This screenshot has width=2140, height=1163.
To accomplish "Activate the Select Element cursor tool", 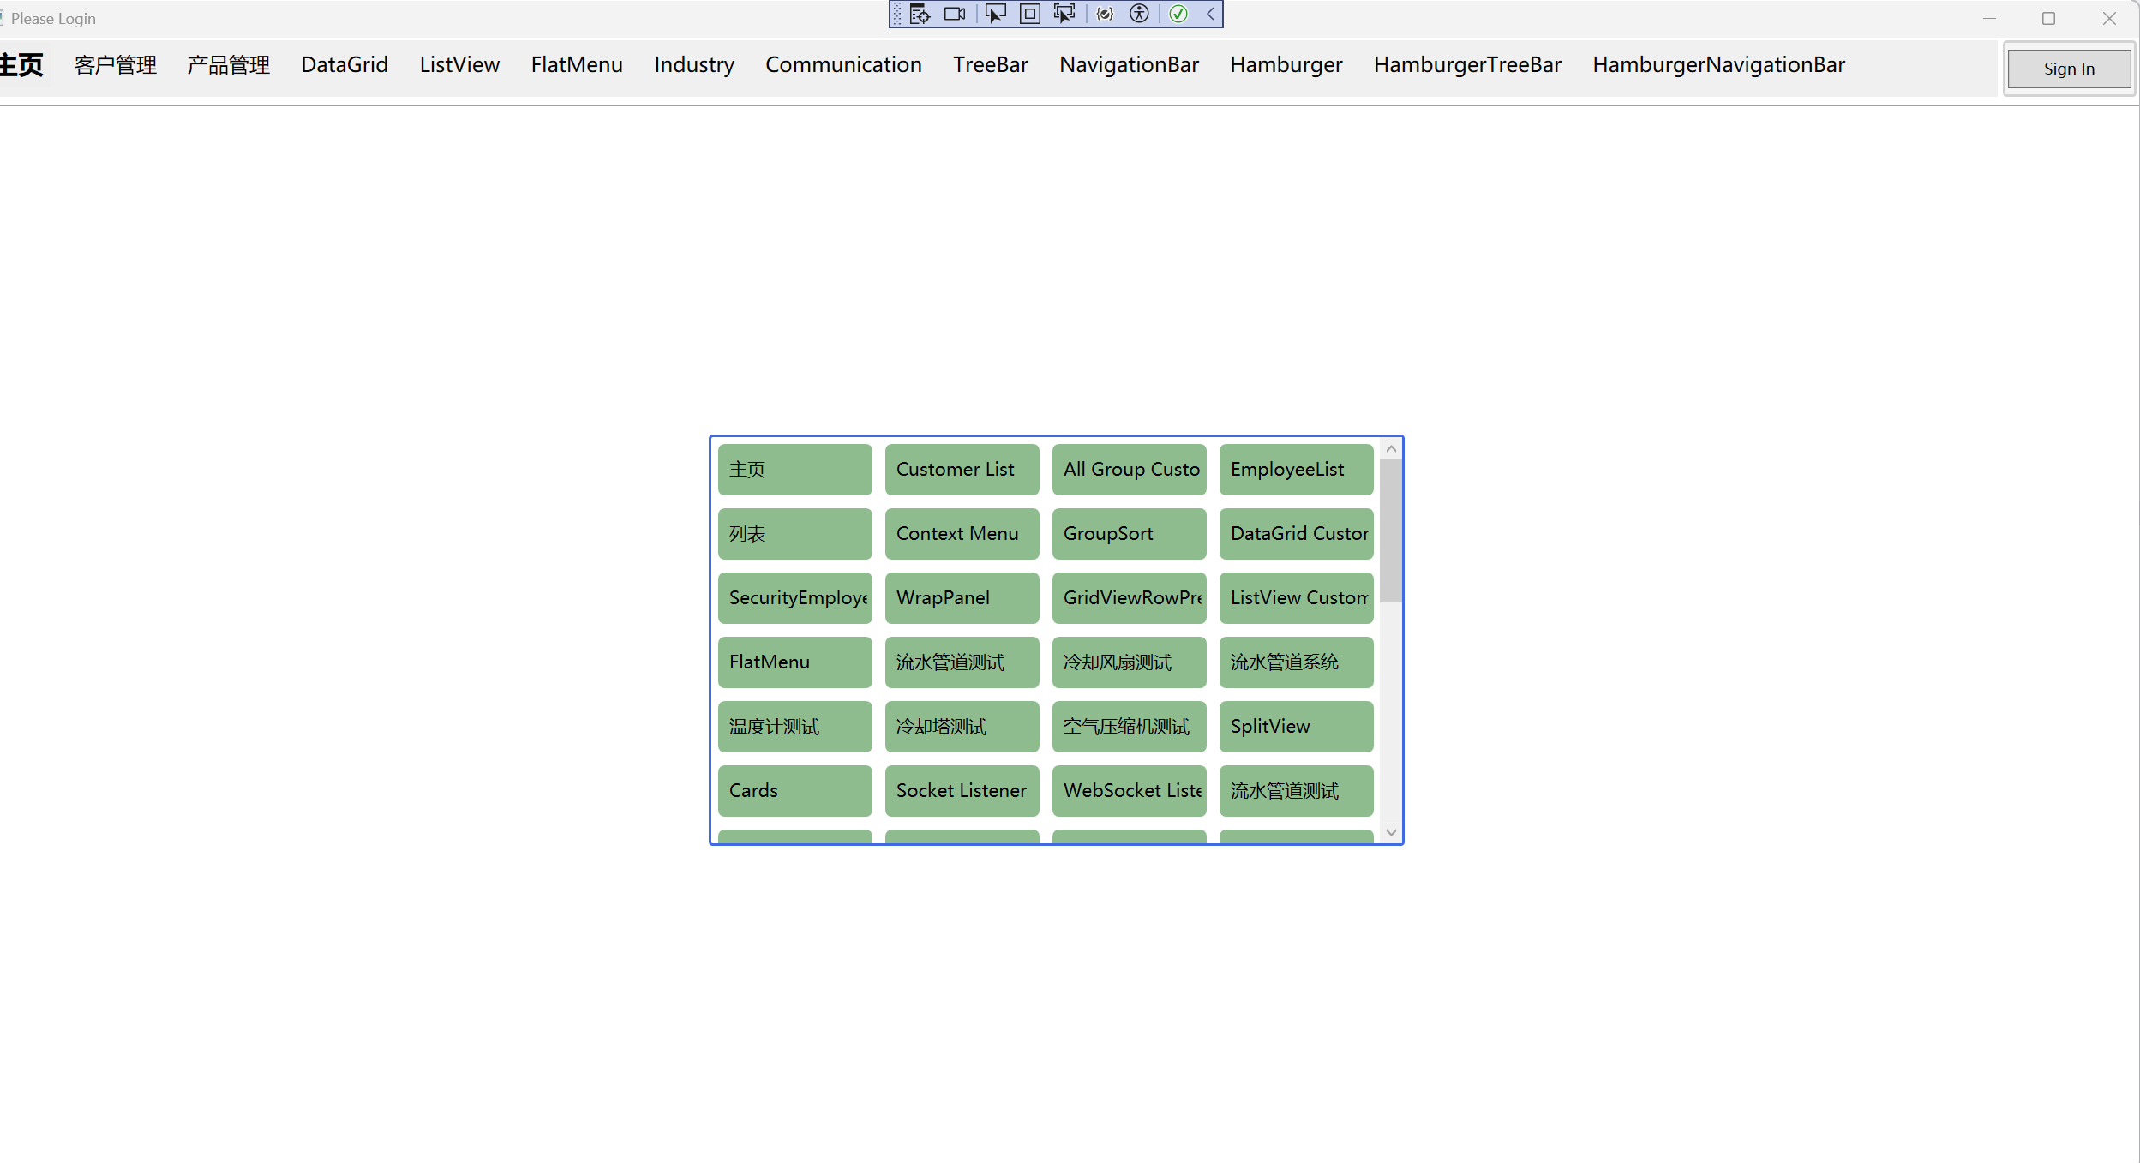I will pos(995,14).
